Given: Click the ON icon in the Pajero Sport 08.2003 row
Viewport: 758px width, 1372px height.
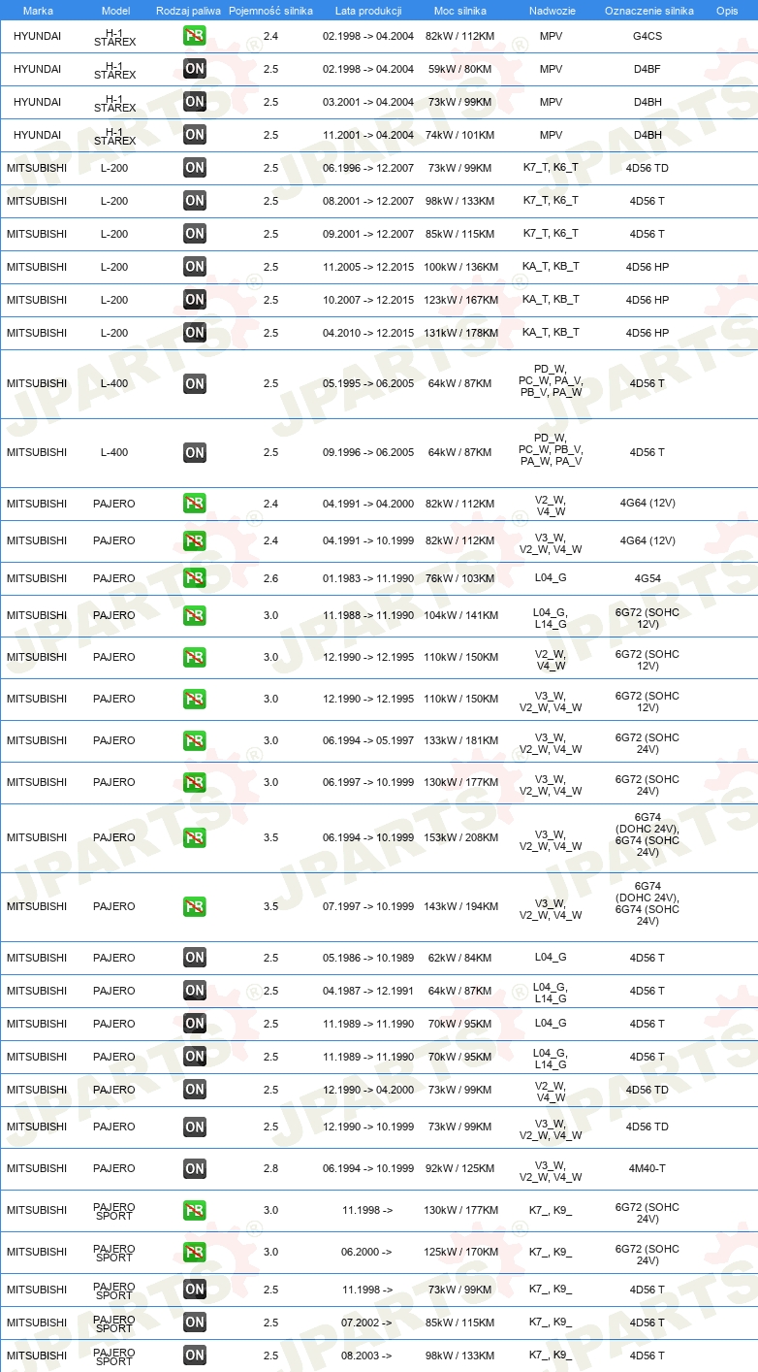Looking at the screenshot, I should click(195, 1356).
